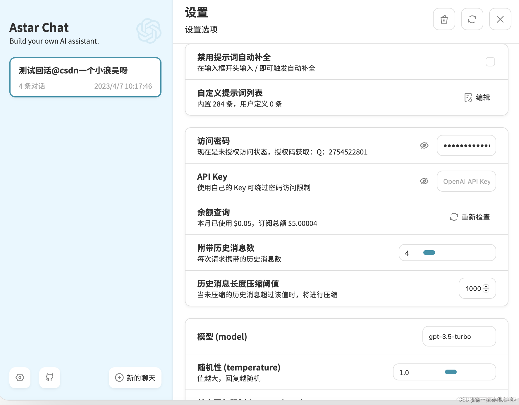
Task: Click the OpenAI API Key input field
Action: [x=466, y=181]
